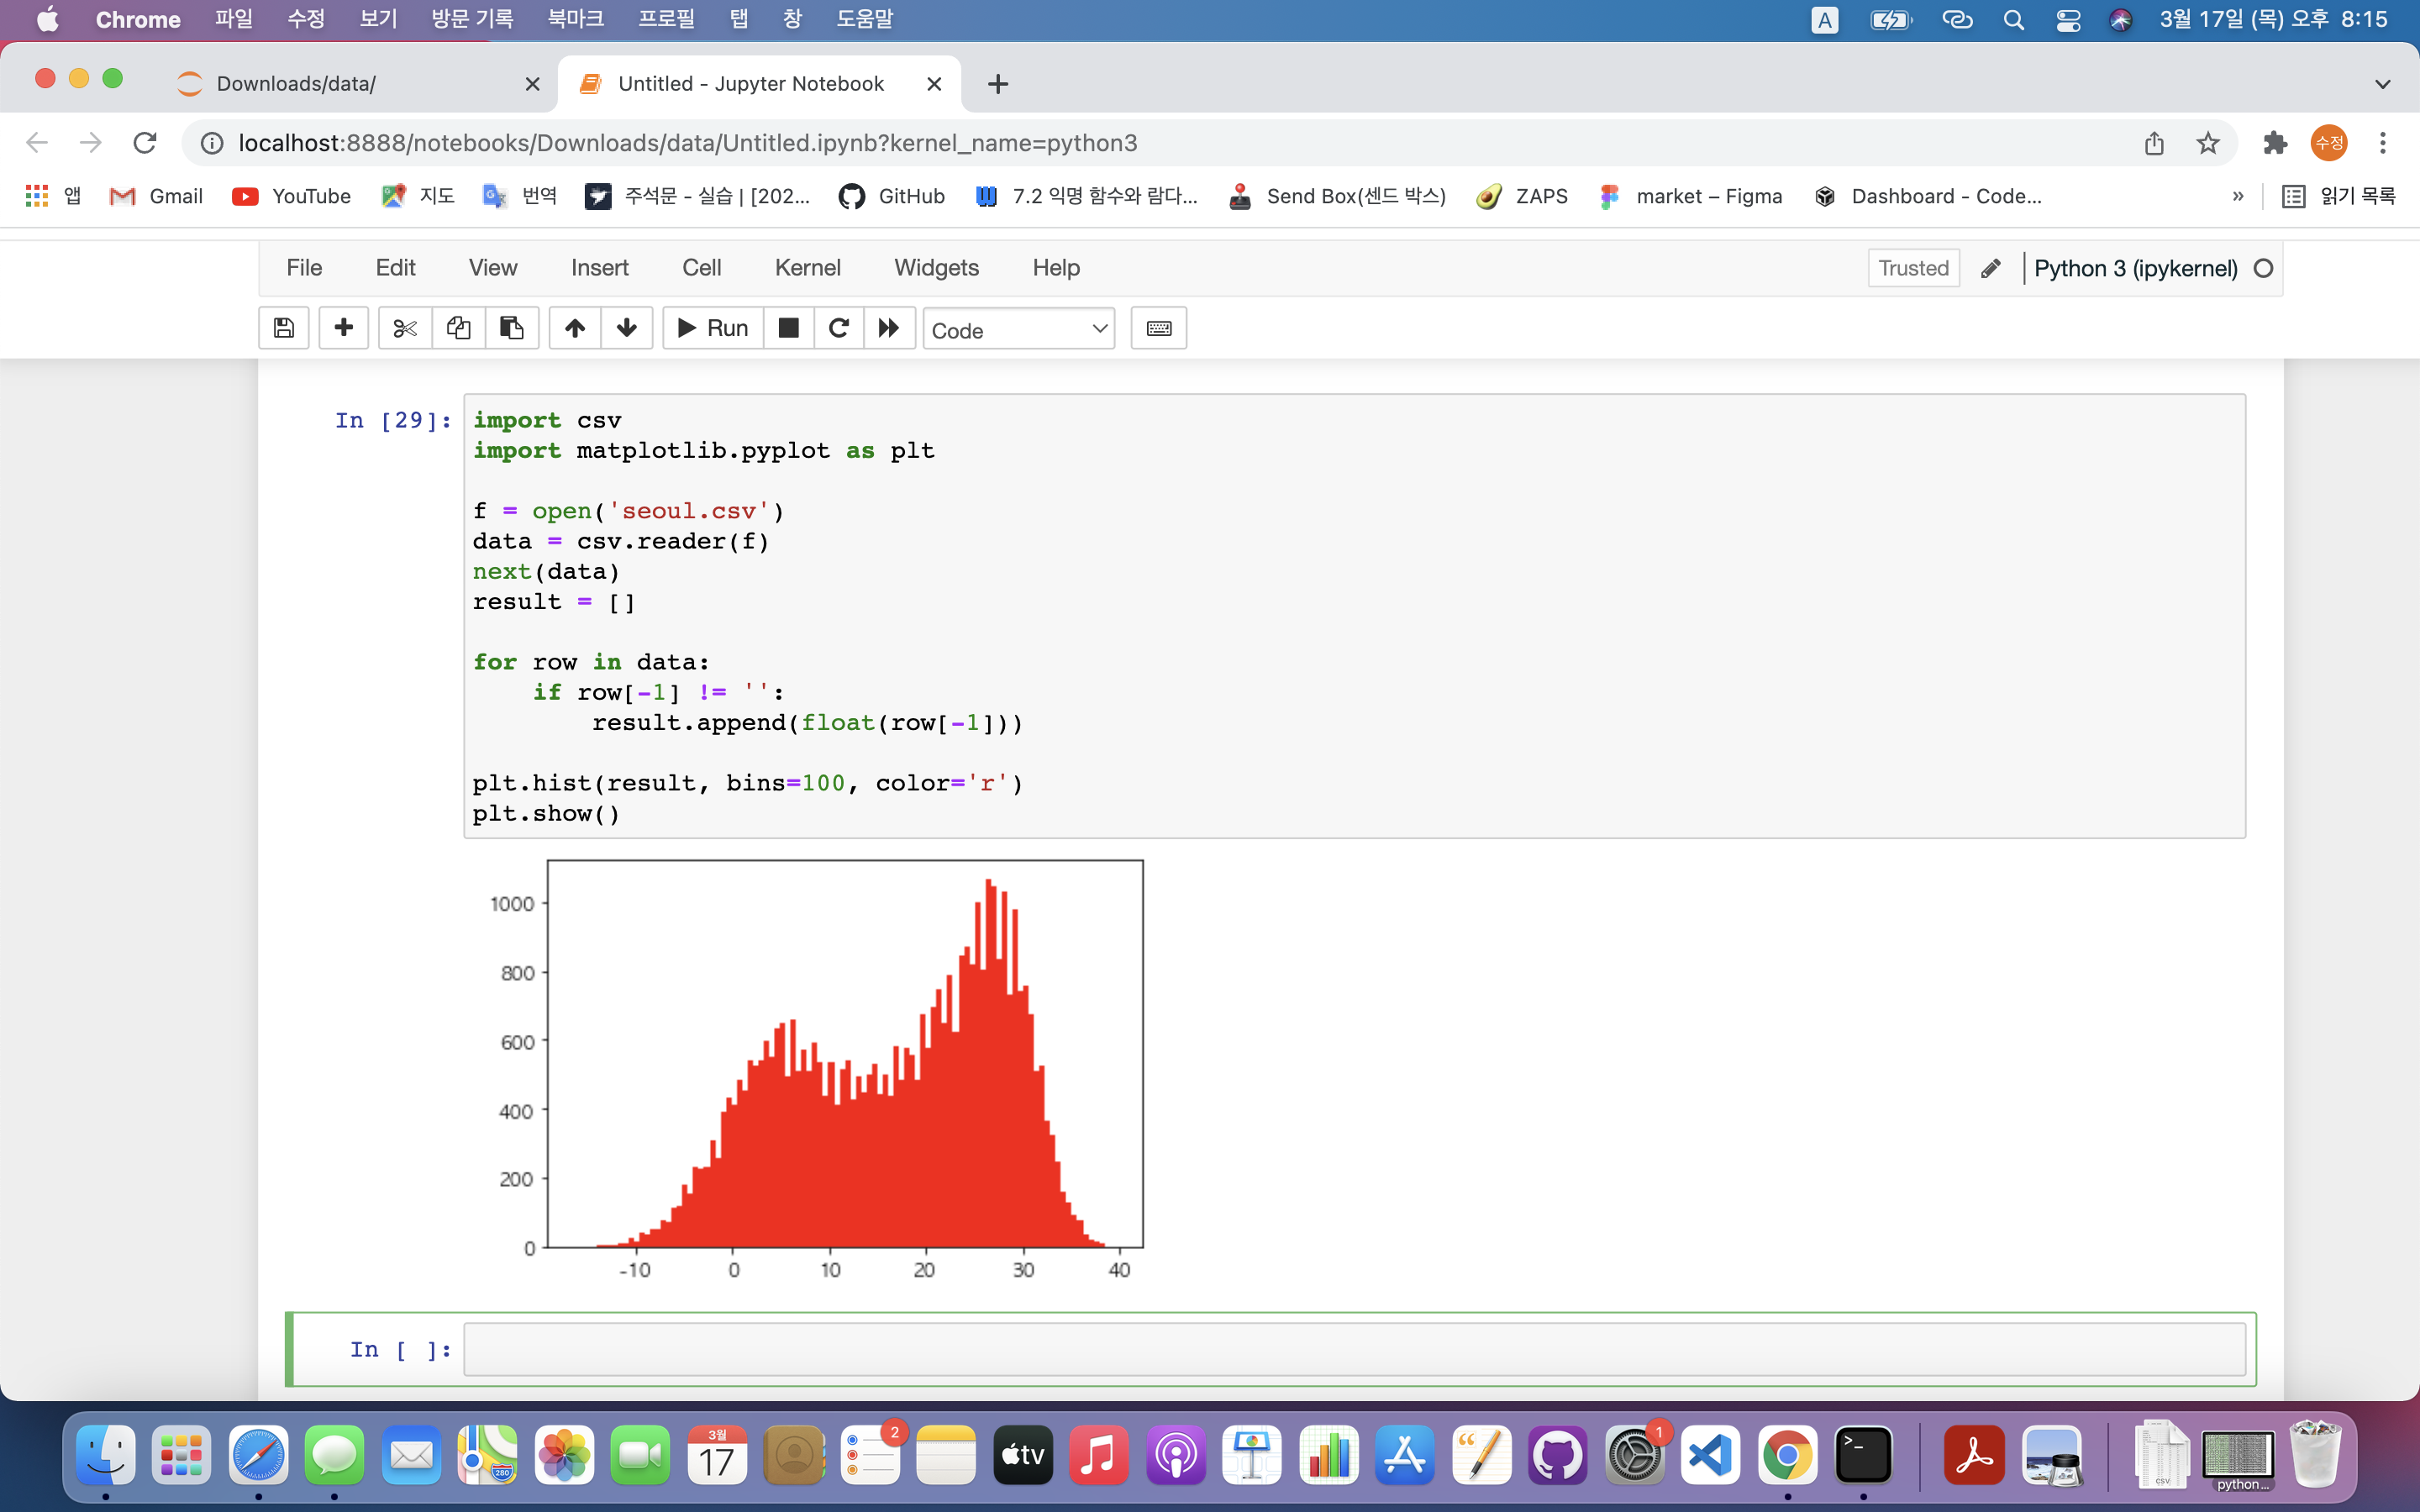The image size is (2420, 1512).
Task: Open the Code cell type dropdown
Action: coord(1018,330)
